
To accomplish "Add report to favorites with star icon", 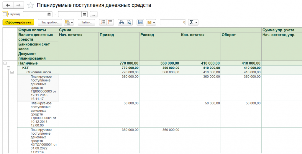I will 30,5.
